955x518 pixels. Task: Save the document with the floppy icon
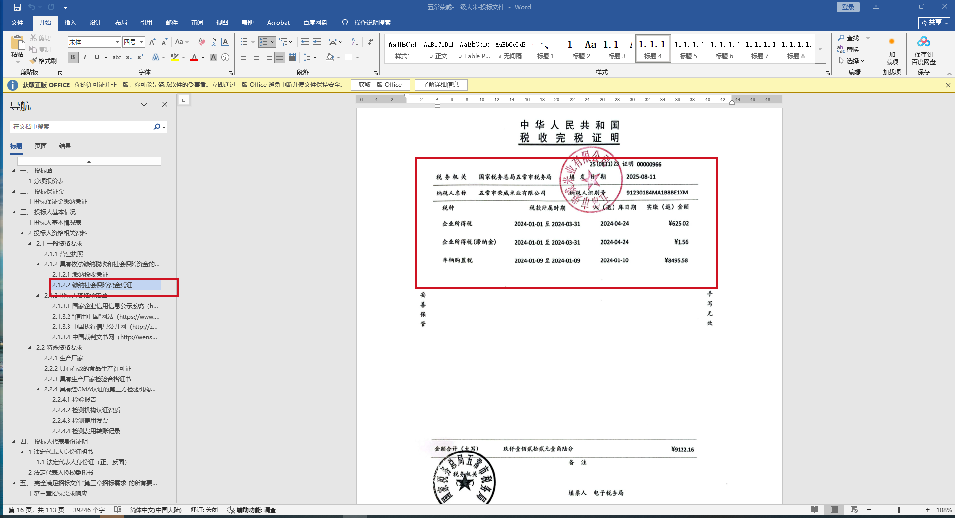(17, 7)
